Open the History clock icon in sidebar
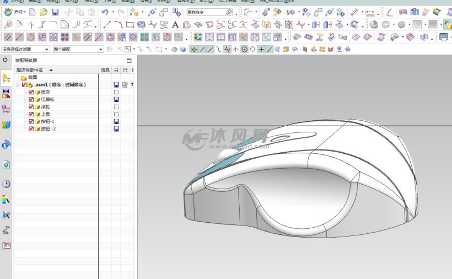 (6, 184)
